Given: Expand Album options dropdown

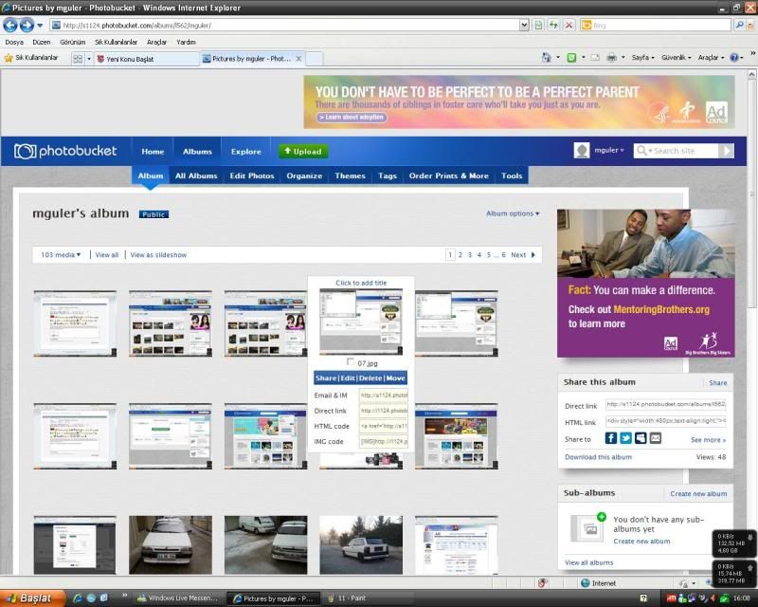Looking at the screenshot, I should tap(513, 213).
